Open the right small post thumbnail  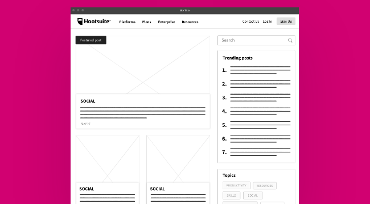(178, 159)
